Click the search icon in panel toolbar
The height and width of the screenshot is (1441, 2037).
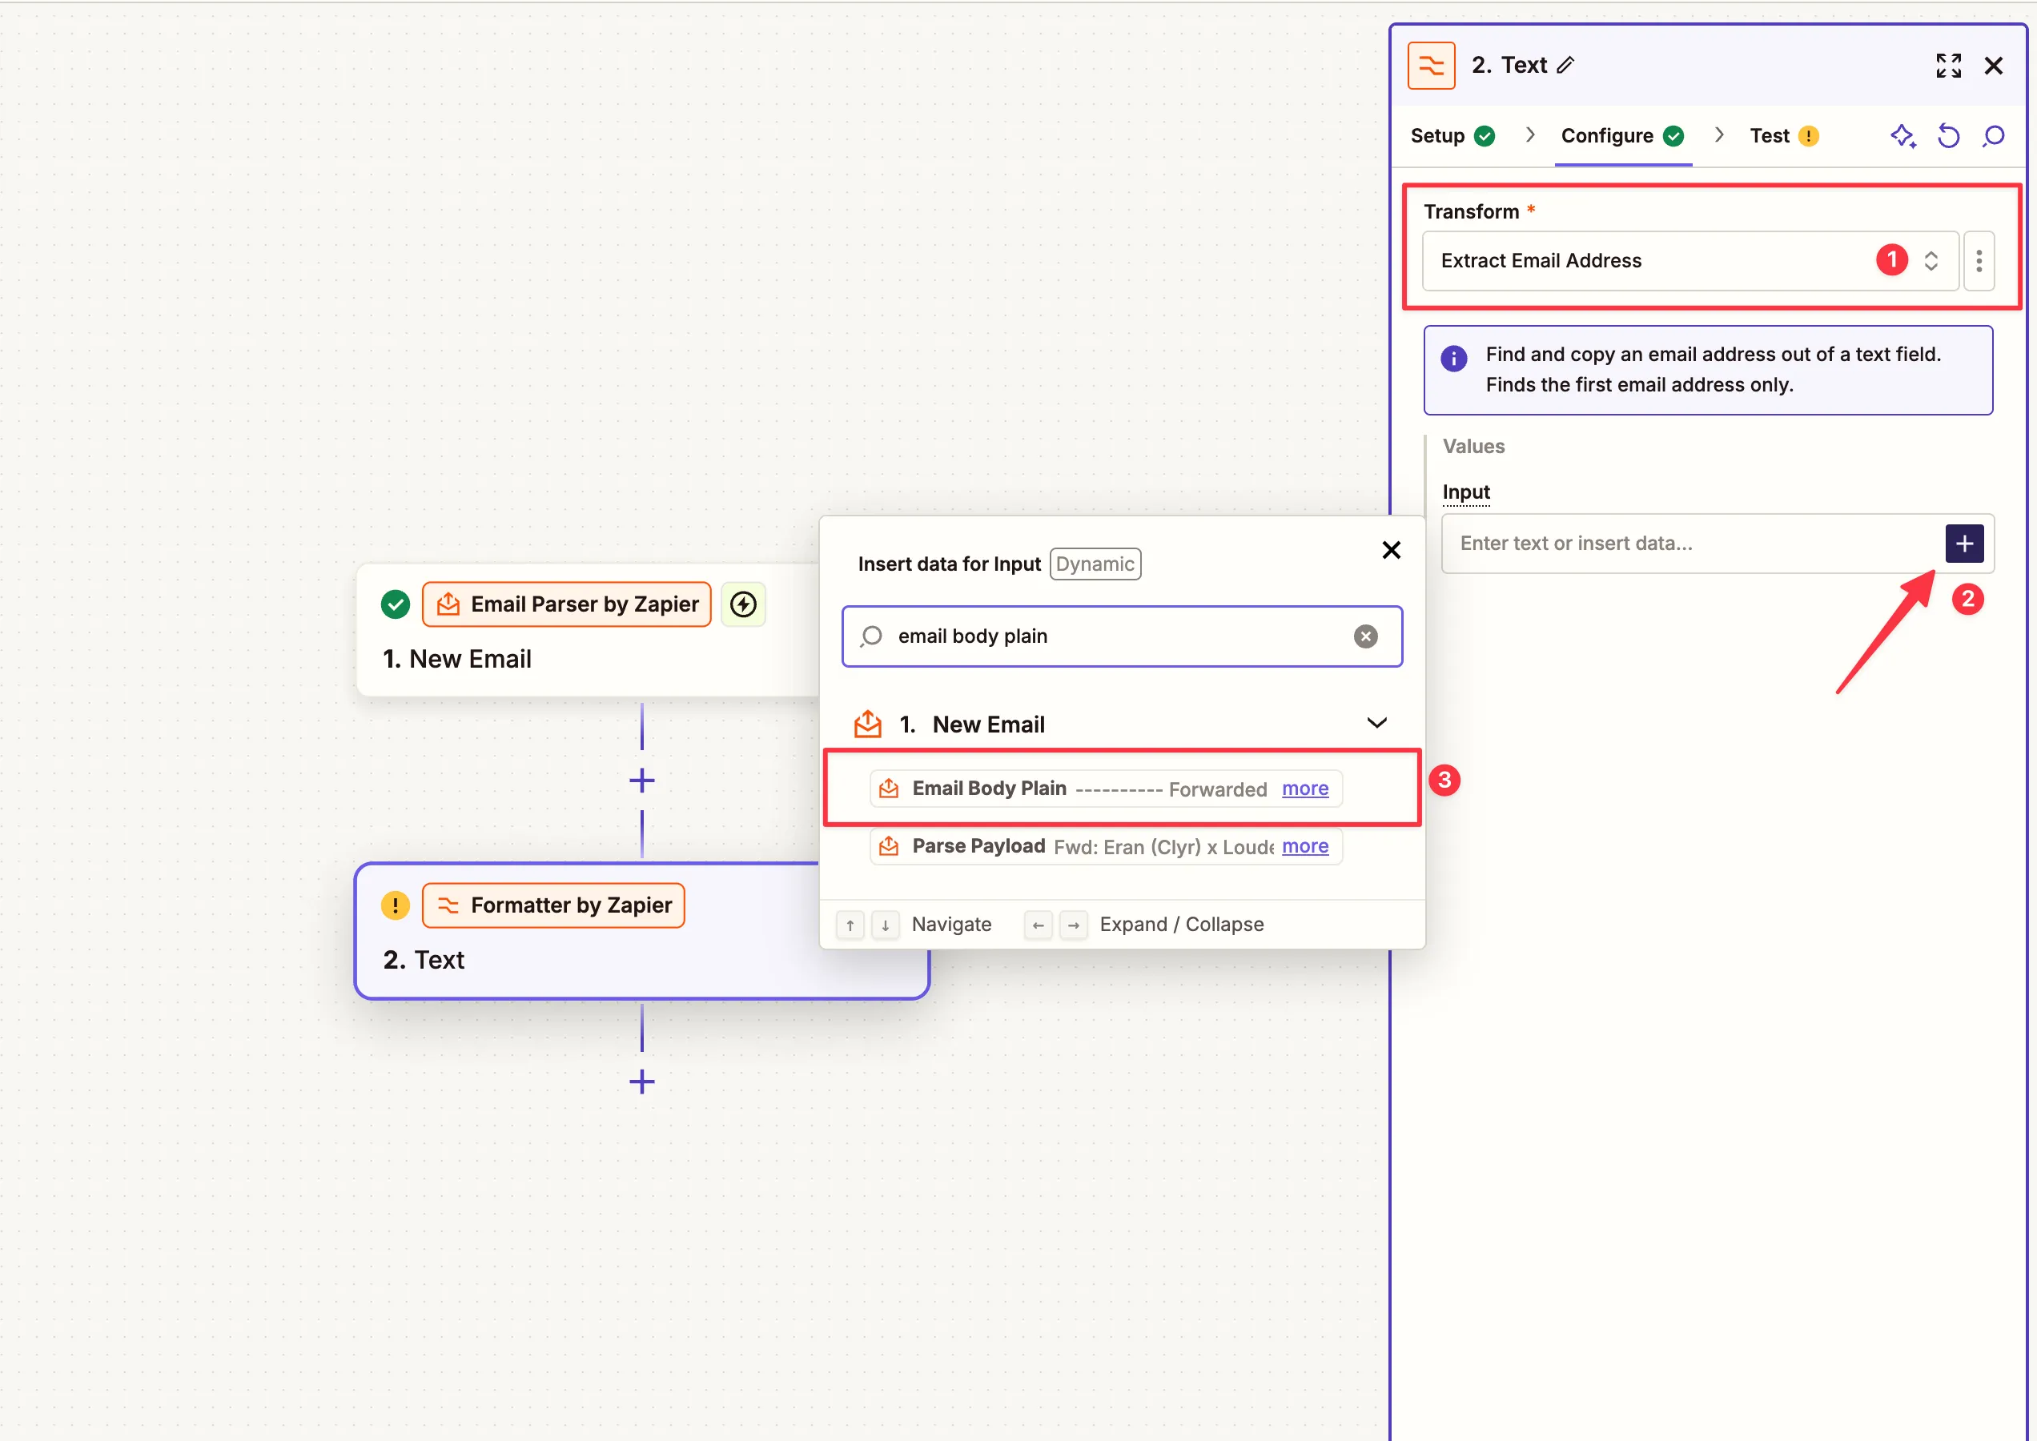point(1994,136)
